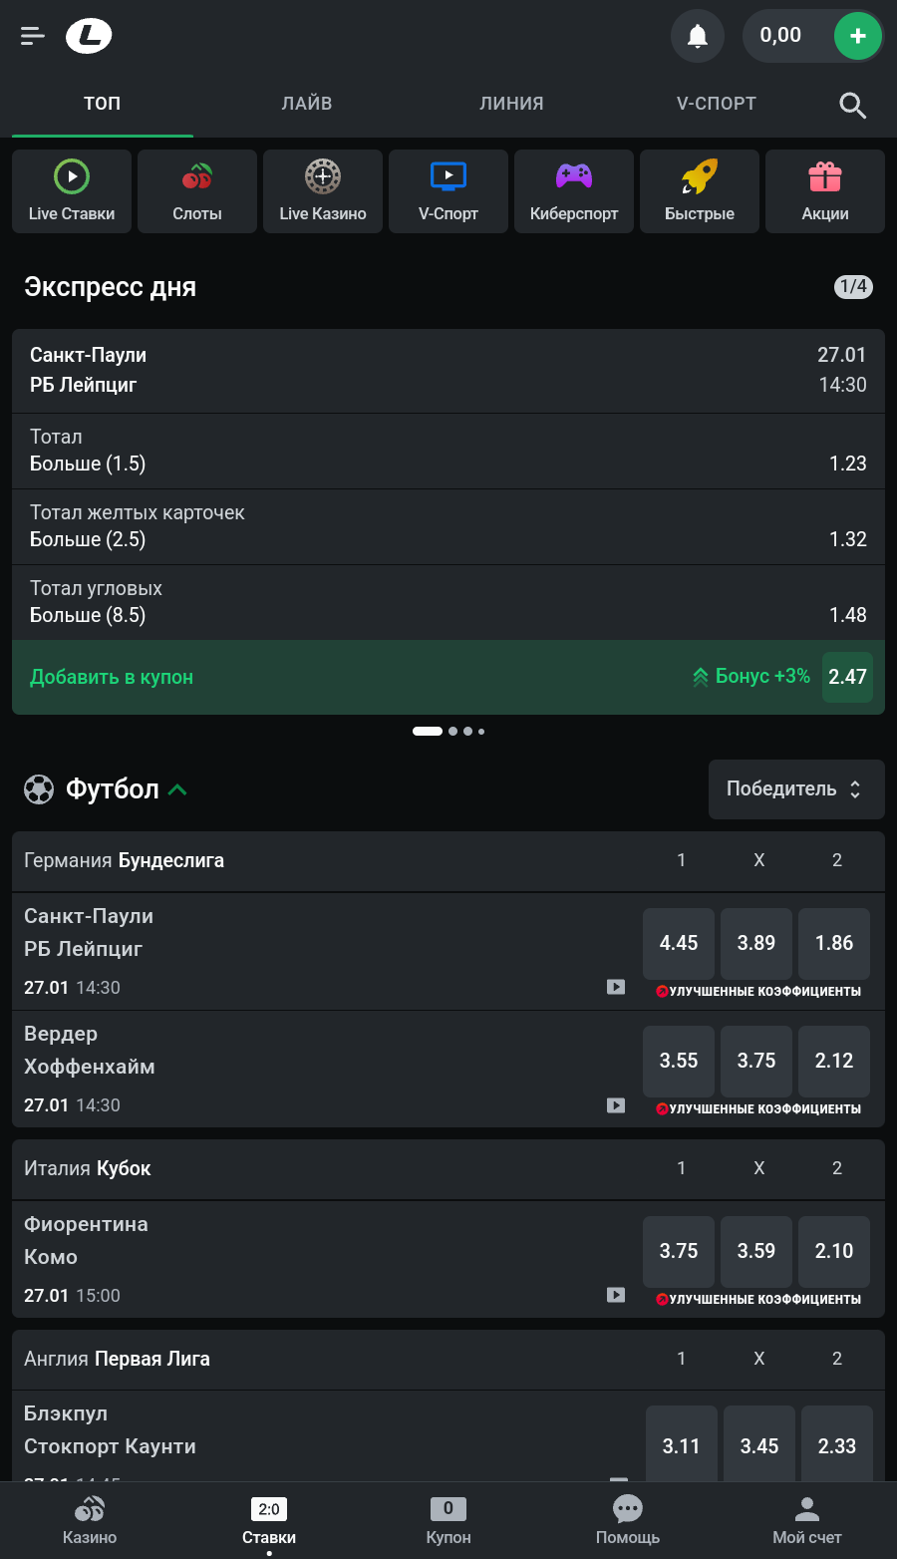Open the search magnifier

[852, 105]
